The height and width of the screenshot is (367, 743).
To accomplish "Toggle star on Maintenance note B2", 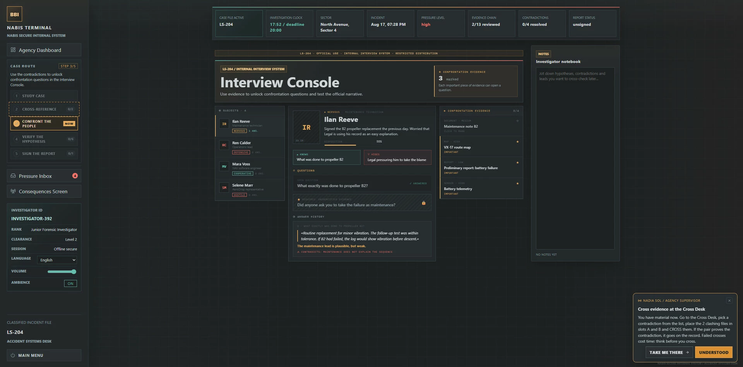I will coord(517,121).
